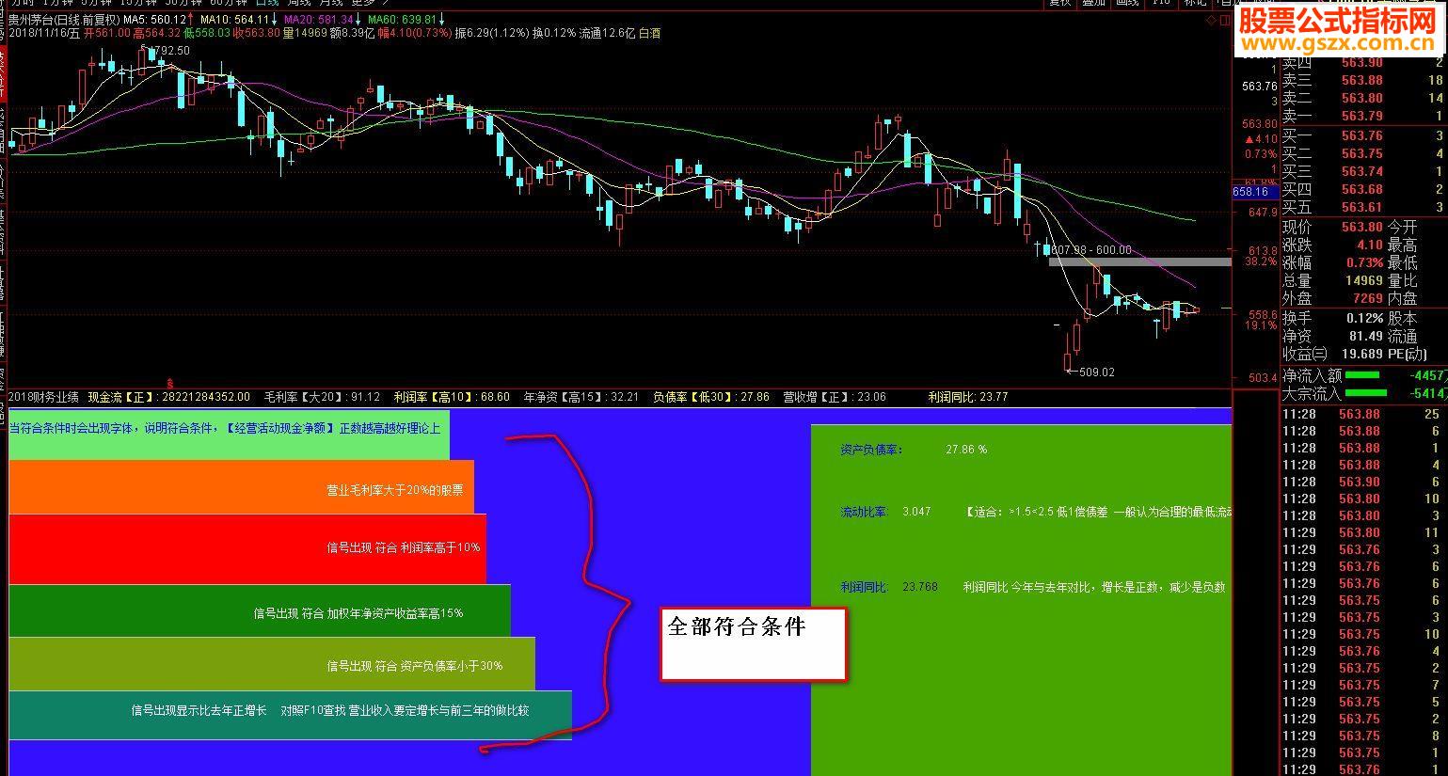Click the 外盘 7269 quote field
This screenshot has height=776, width=1448.
point(1332,298)
